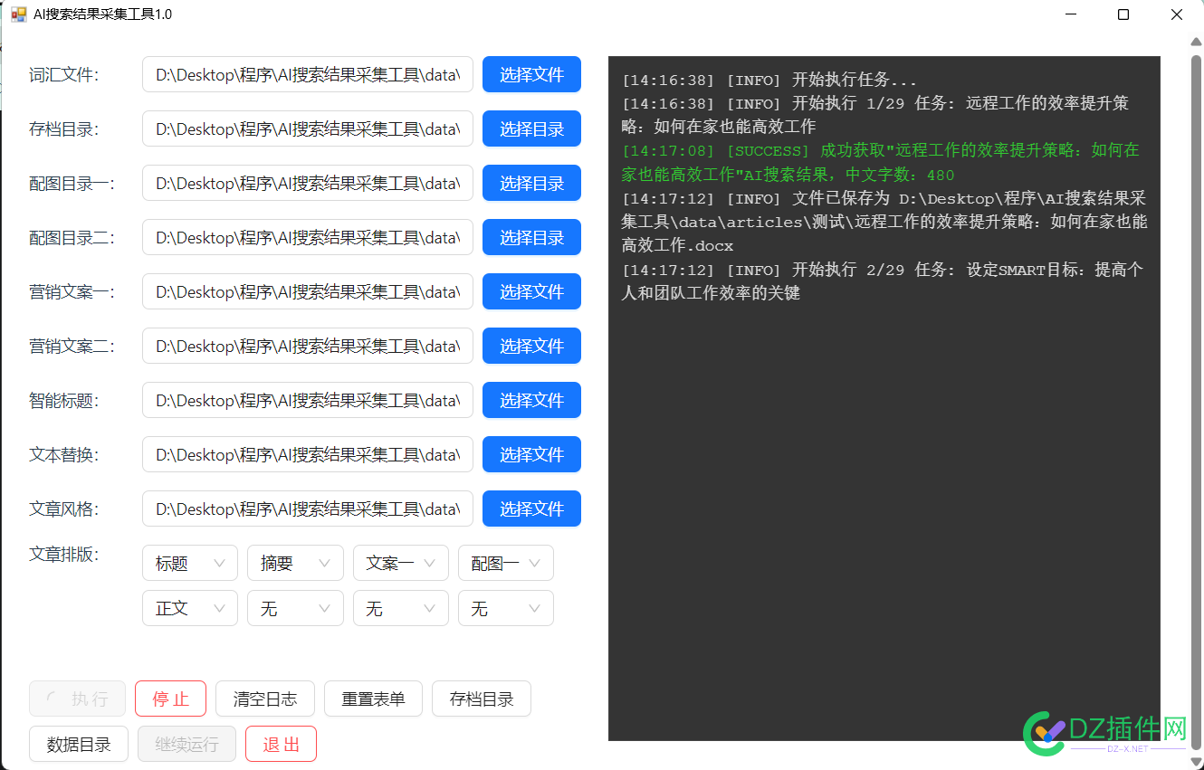
Task: Click log line '文件已保存为' path entry
Action: (884, 222)
